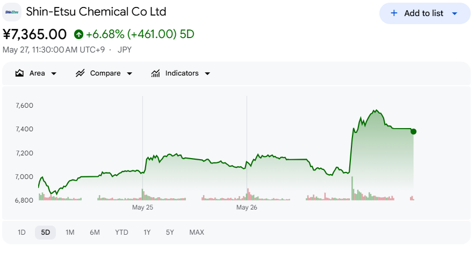
Task: Click the 7,000 axis label
Action: point(24,177)
